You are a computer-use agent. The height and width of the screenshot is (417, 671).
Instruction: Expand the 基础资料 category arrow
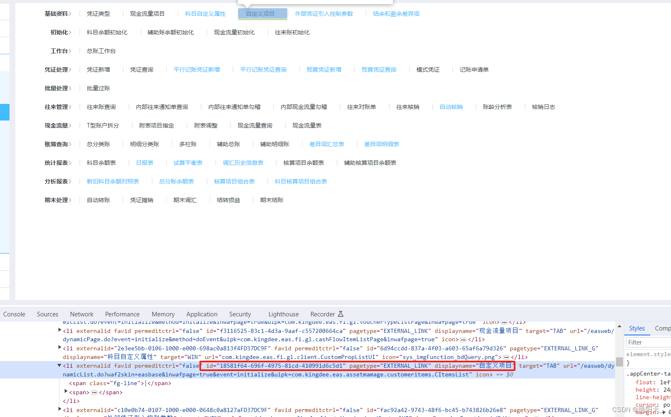(x=70, y=13)
